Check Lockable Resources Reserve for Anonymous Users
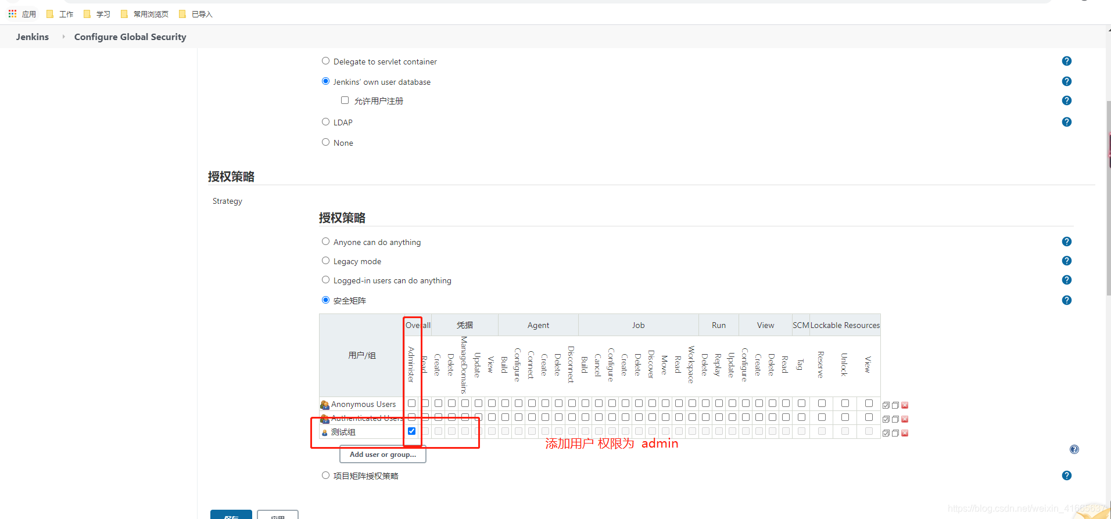The image size is (1111, 519). 822,403
